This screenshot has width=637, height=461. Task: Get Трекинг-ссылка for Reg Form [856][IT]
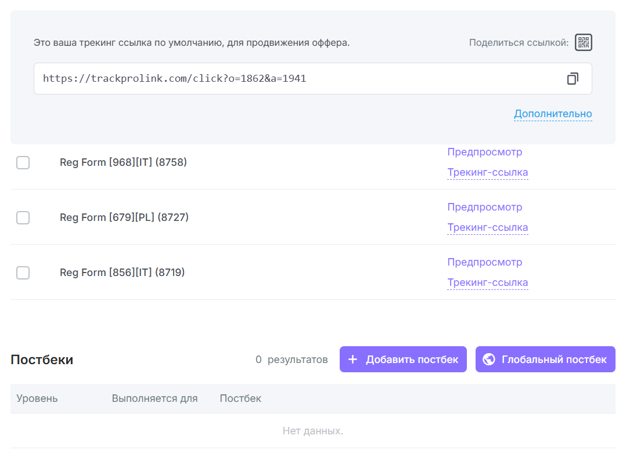pos(487,282)
